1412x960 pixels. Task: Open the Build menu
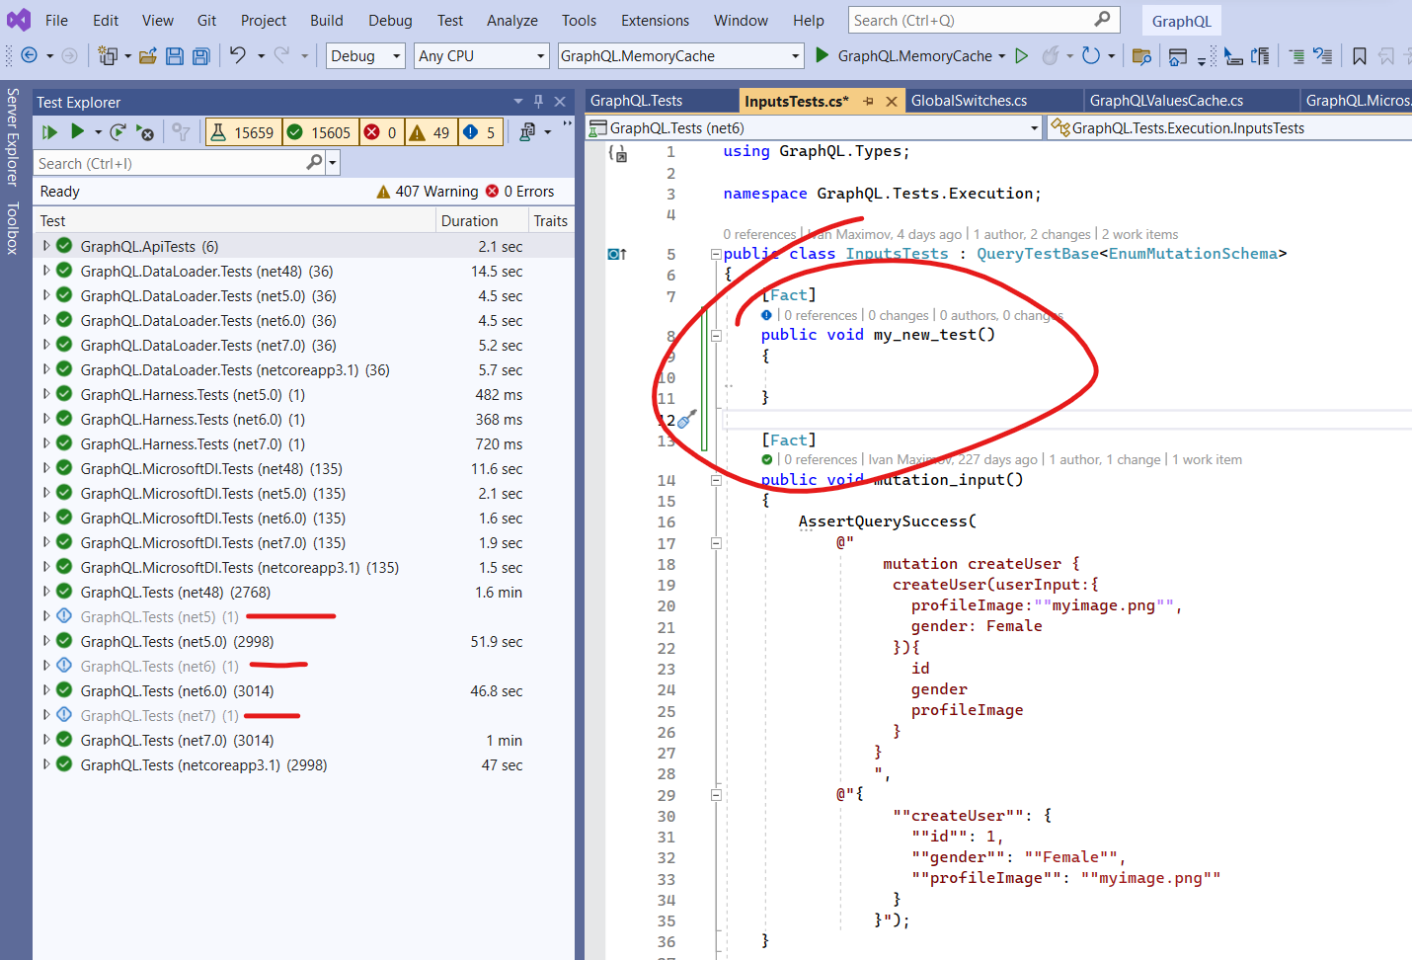point(326,20)
